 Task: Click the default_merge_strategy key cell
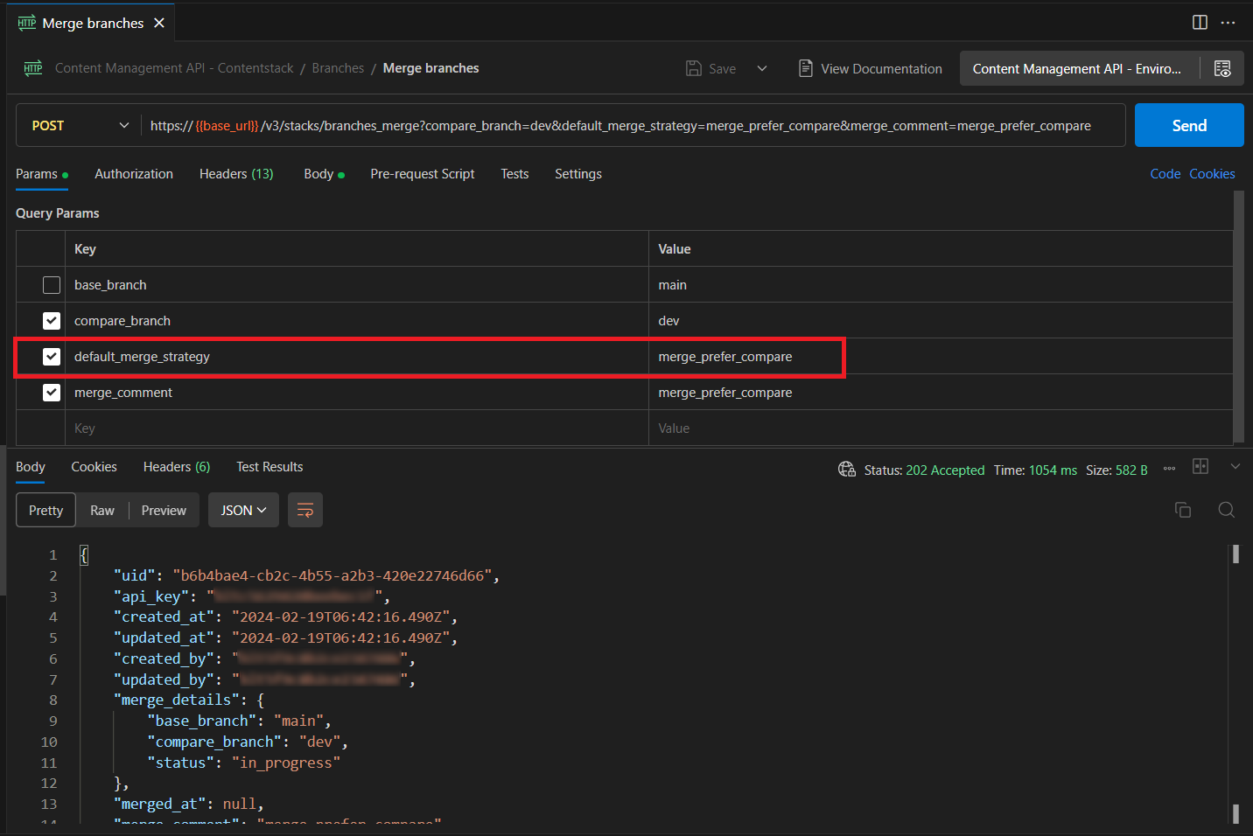click(x=357, y=357)
